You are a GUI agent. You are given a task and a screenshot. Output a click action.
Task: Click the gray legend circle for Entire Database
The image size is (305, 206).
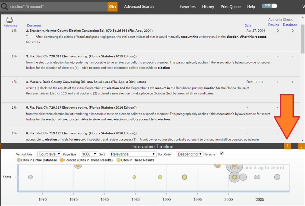click(x=19, y=160)
